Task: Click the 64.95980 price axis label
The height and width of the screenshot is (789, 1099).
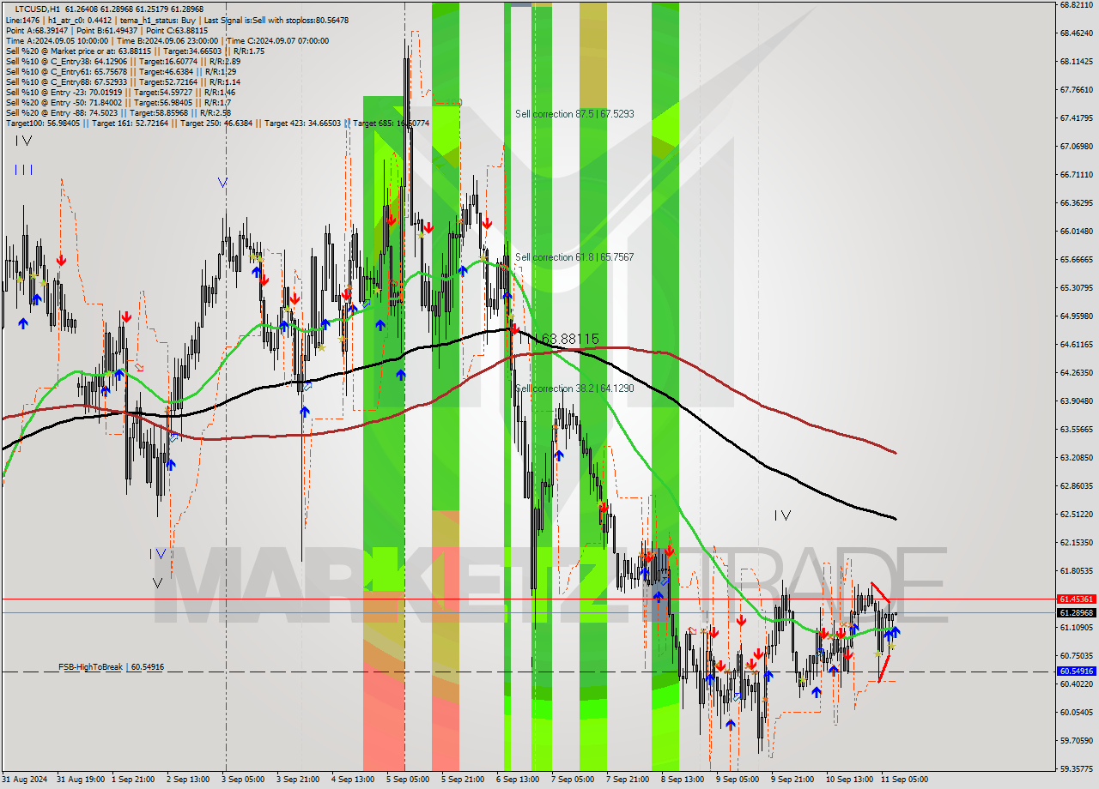Action: [1076, 316]
